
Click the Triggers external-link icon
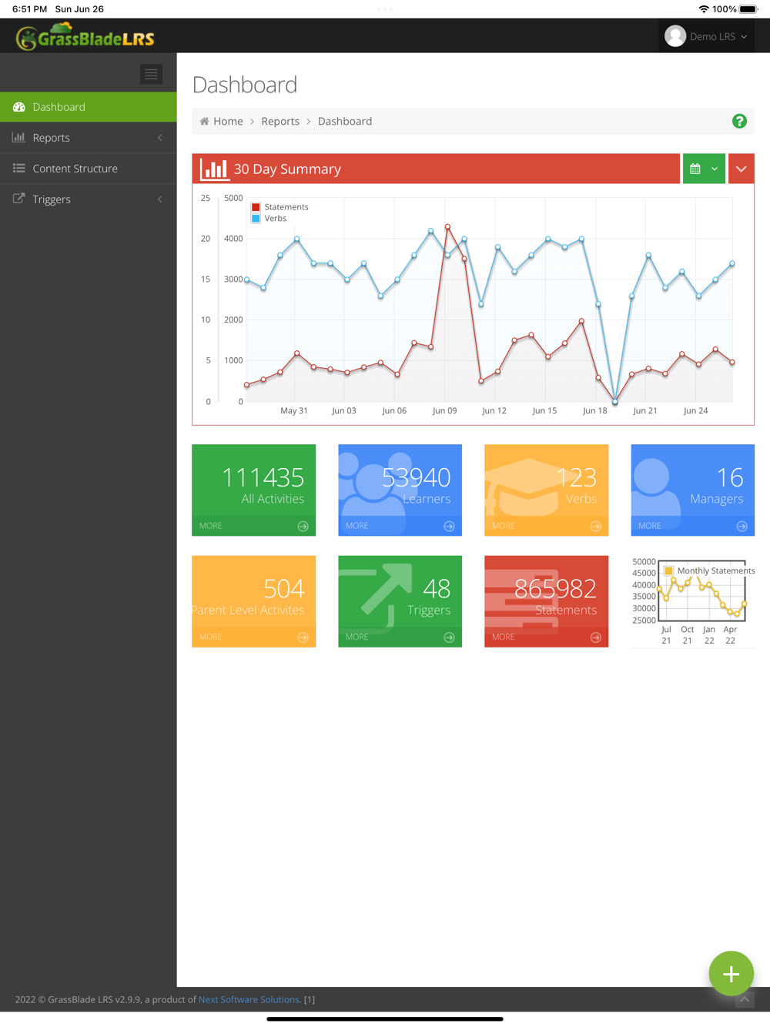coord(18,199)
